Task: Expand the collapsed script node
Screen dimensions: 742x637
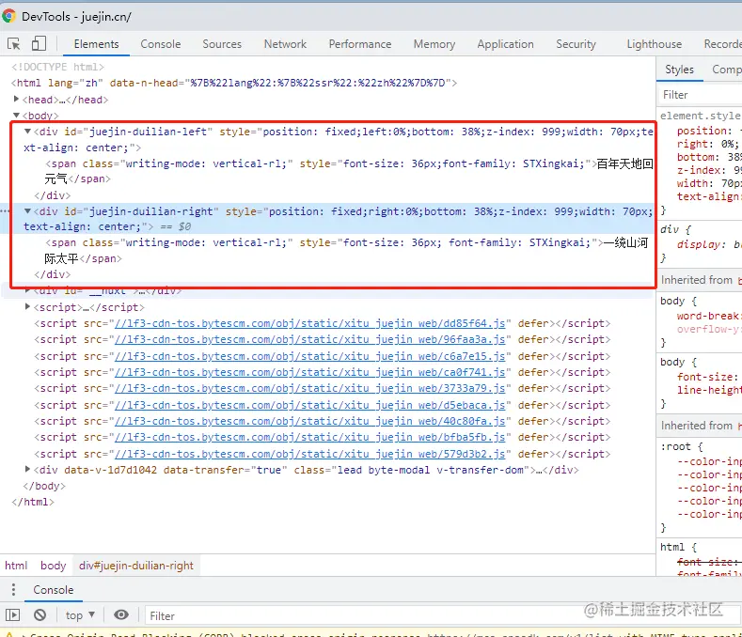Action: click(x=27, y=306)
